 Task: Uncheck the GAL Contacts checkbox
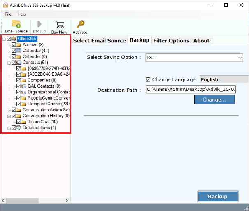[19, 86]
